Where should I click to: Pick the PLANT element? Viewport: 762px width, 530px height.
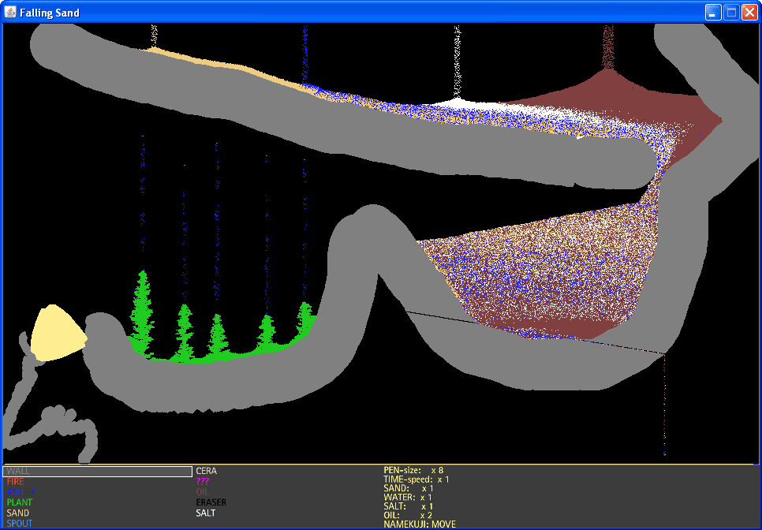[20, 502]
